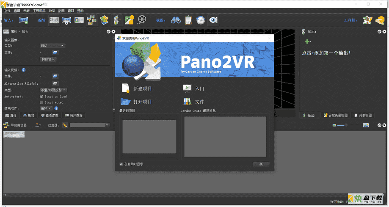
Task: Open the 文件 menu
Action: click(x=8, y=11)
